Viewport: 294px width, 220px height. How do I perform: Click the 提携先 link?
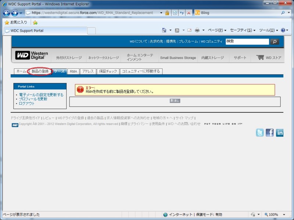[x=171, y=41]
